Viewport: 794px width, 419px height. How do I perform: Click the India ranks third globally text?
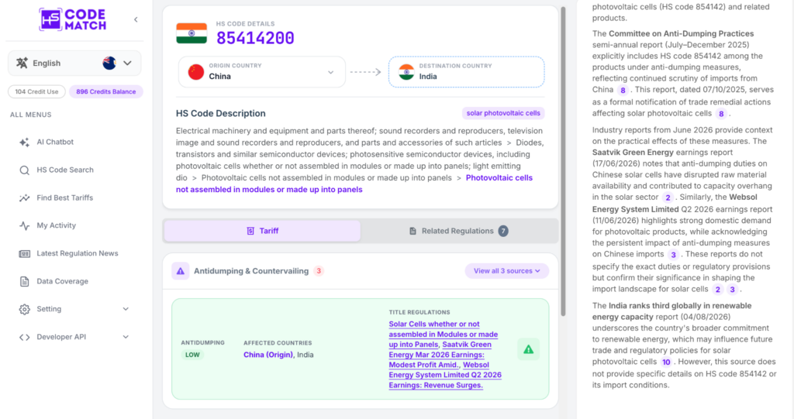(672, 311)
